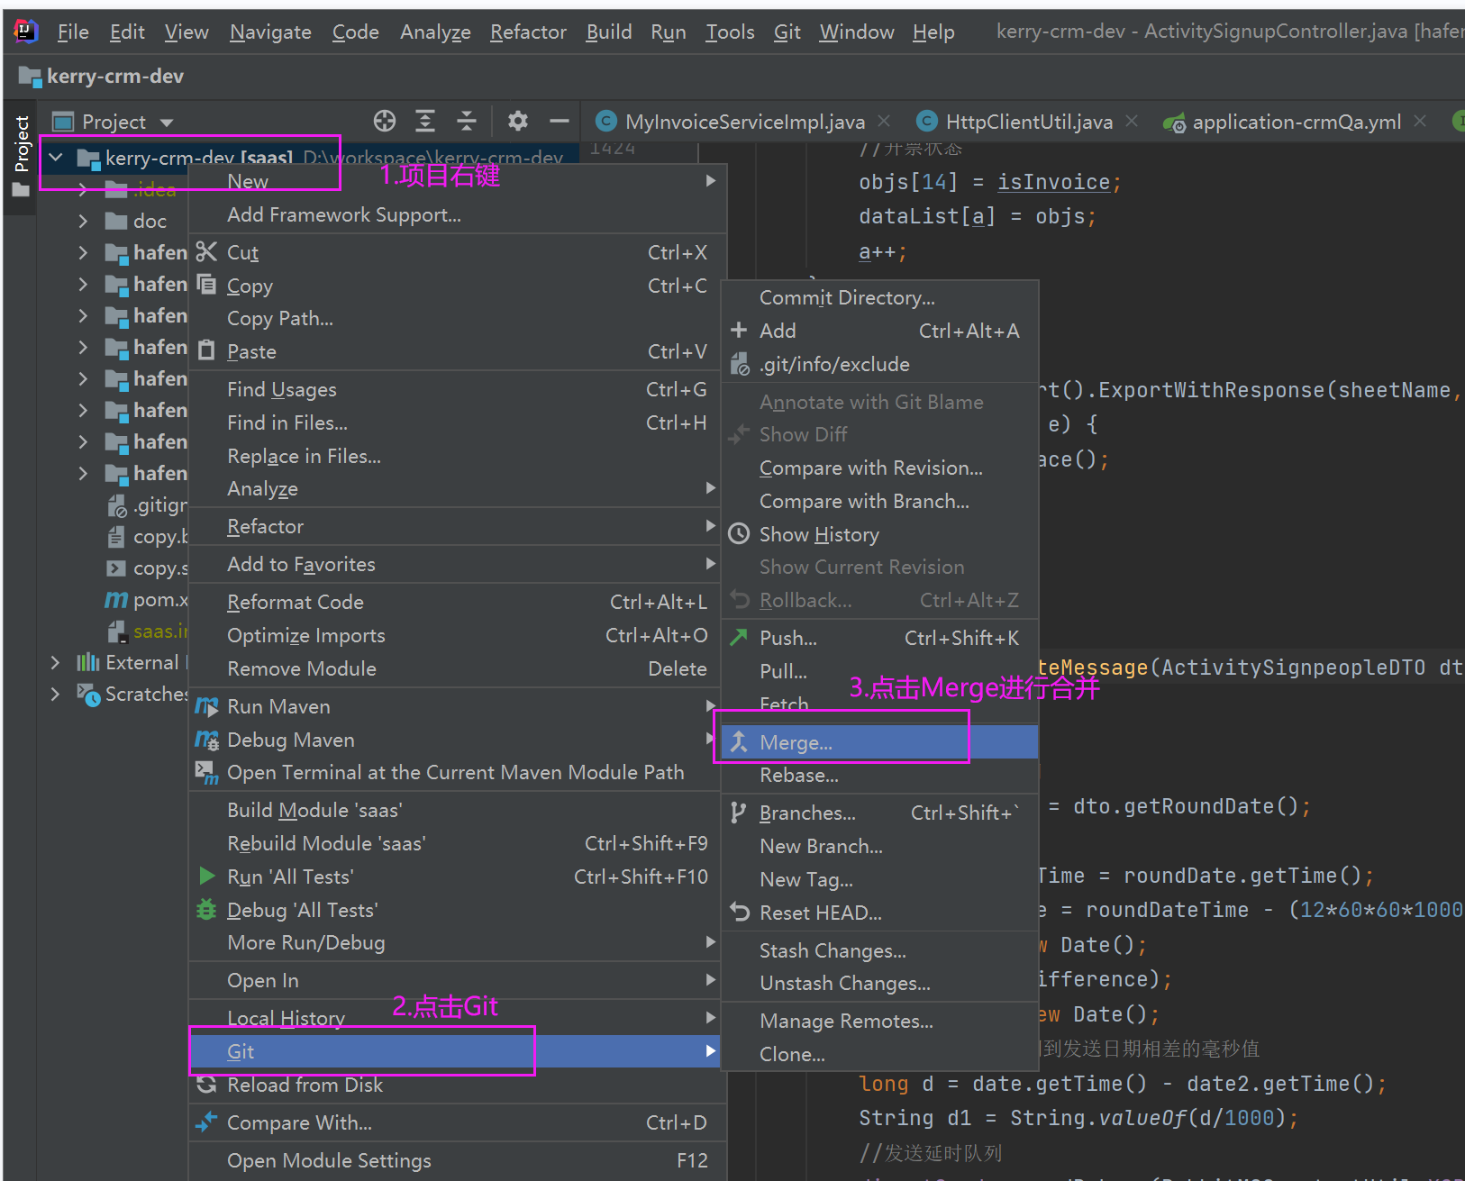Close the application-crmQa.yml tab
Image resolution: width=1465 pixels, height=1181 pixels.
(1420, 121)
